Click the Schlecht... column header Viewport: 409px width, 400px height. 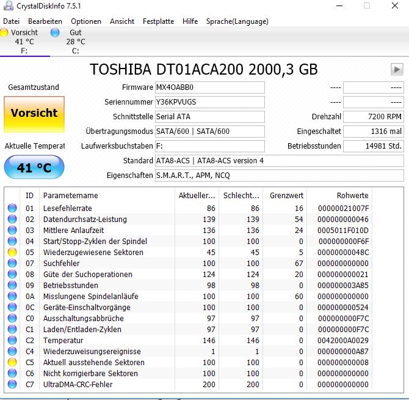[x=241, y=196]
